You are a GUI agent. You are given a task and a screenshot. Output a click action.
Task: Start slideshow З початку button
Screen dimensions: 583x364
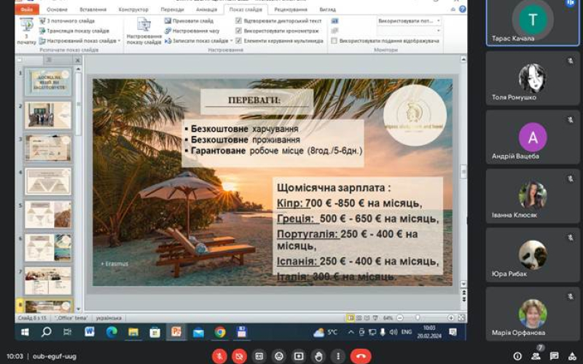26,31
